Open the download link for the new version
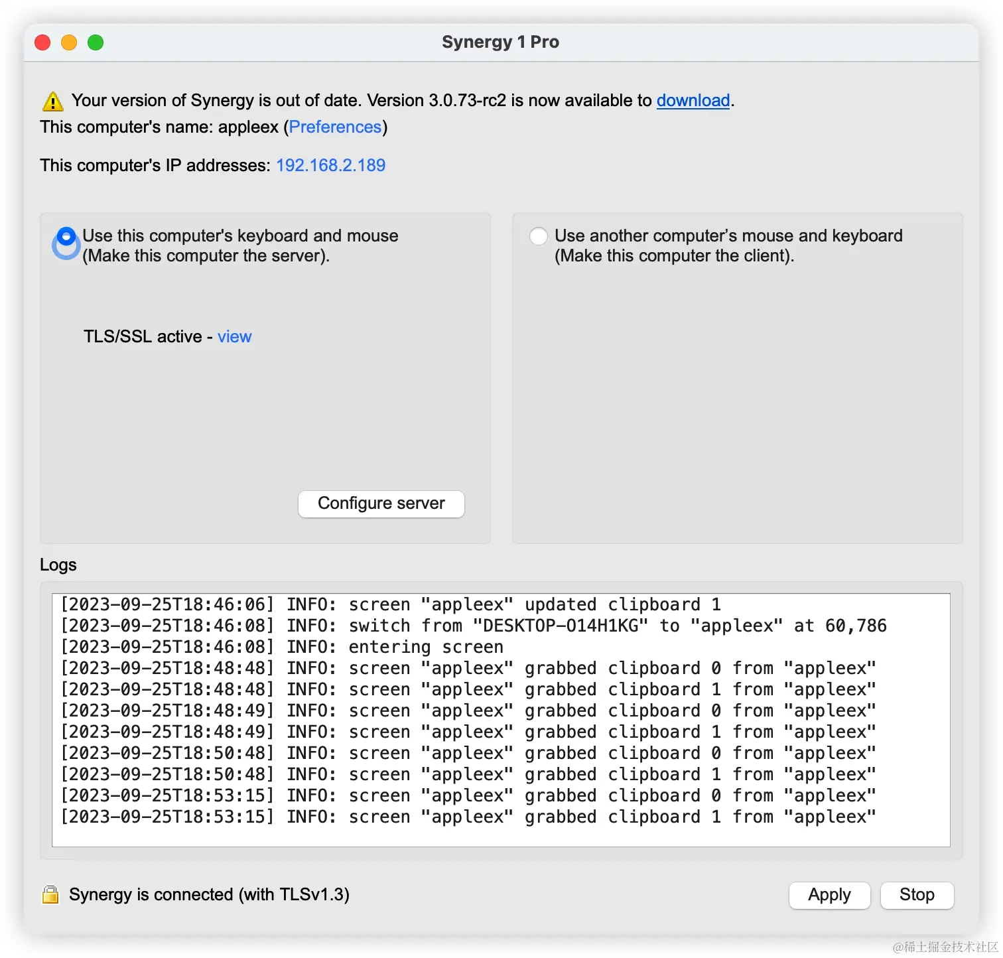Viewport: 1003px width, 958px height. [693, 100]
